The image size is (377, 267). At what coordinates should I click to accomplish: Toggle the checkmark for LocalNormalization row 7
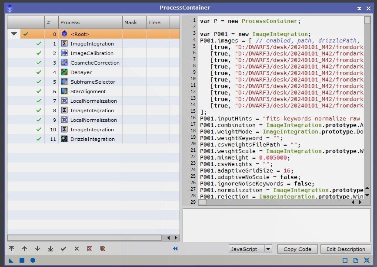click(39, 101)
